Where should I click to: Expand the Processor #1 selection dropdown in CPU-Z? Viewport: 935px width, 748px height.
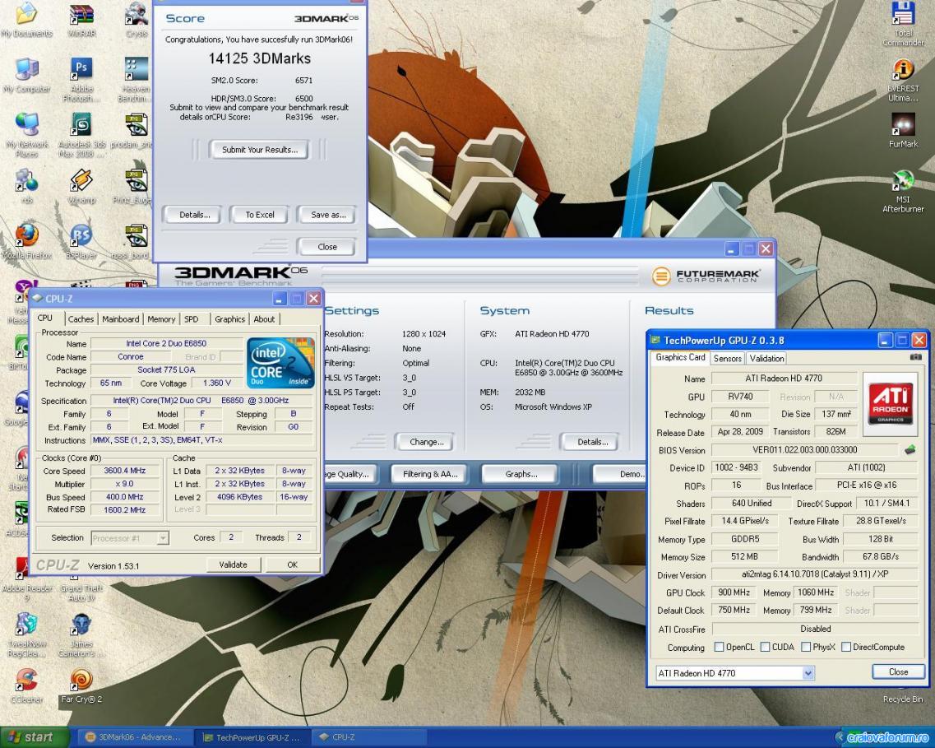click(x=162, y=538)
